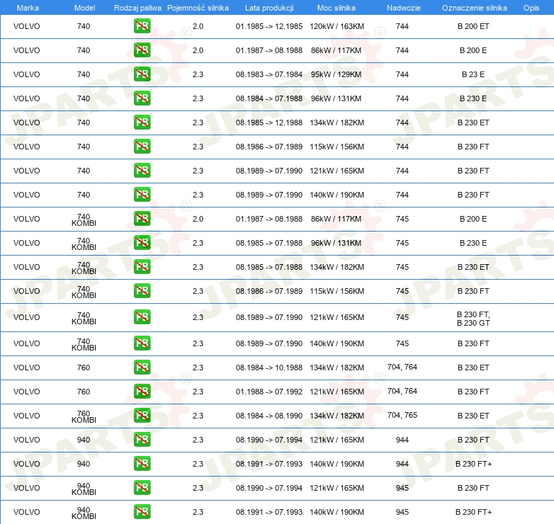Click engine code B 230 FT+ in 944 row
The image size is (554, 524).
[473, 463]
